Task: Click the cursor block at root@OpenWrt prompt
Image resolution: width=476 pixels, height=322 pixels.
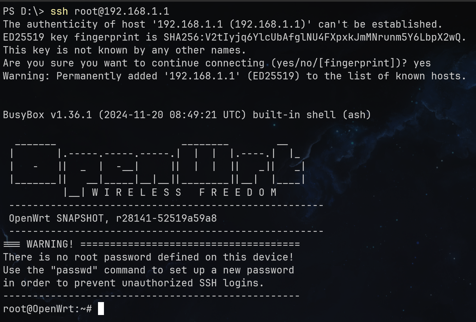Action: [x=101, y=309]
